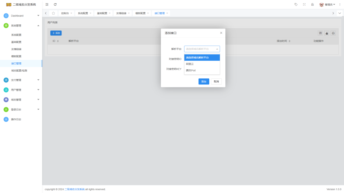Open the three-dot more options menu

340,4
